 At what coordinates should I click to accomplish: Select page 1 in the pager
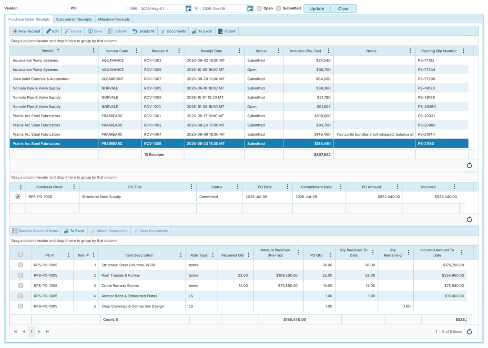(31, 331)
